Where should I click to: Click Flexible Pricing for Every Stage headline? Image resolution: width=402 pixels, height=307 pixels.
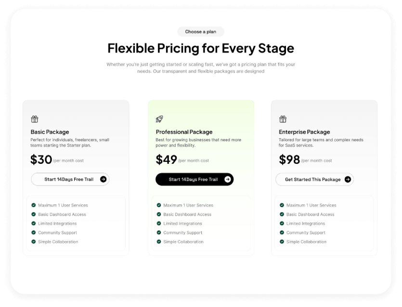point(201,48)
